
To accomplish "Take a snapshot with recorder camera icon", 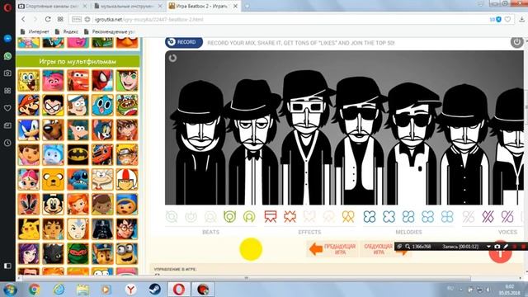I will (497, 247).
